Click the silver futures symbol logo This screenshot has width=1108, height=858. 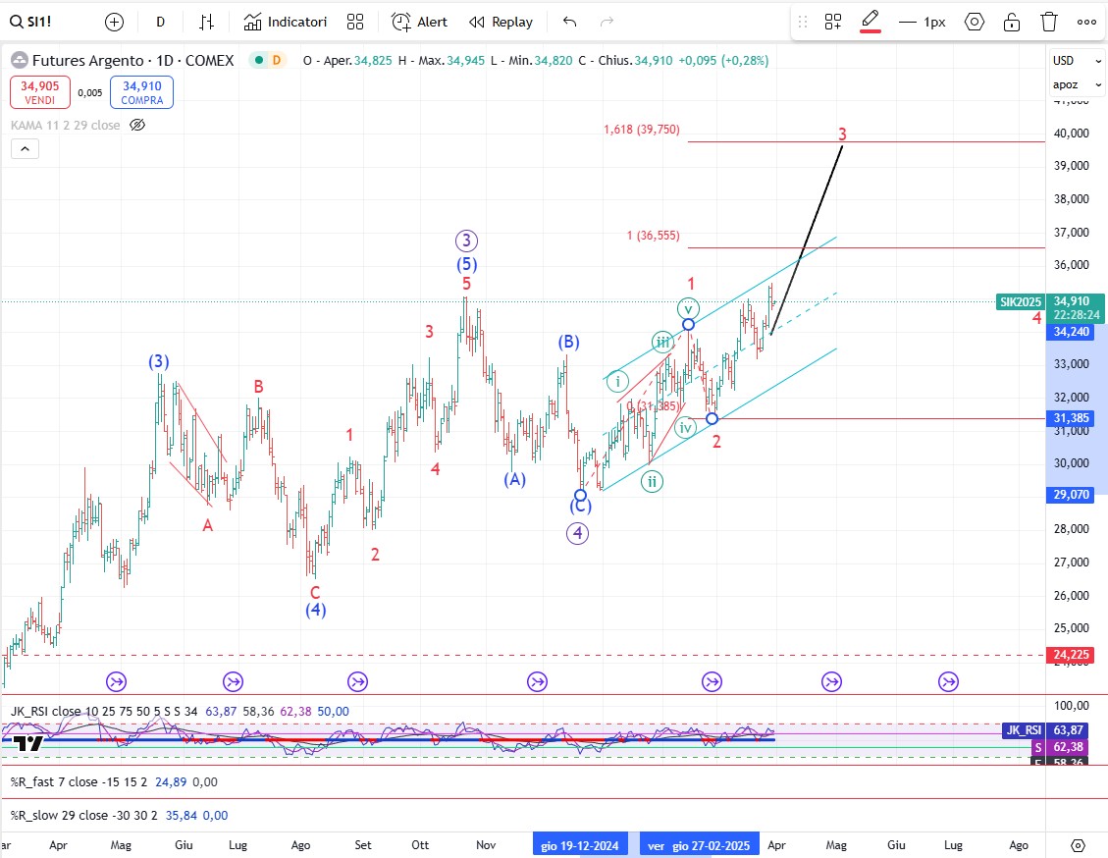tap(19, 61)
